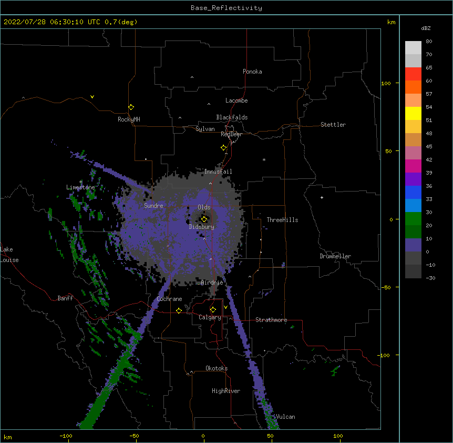
Task: Click the Sundre town label
Action: point(153,206)
